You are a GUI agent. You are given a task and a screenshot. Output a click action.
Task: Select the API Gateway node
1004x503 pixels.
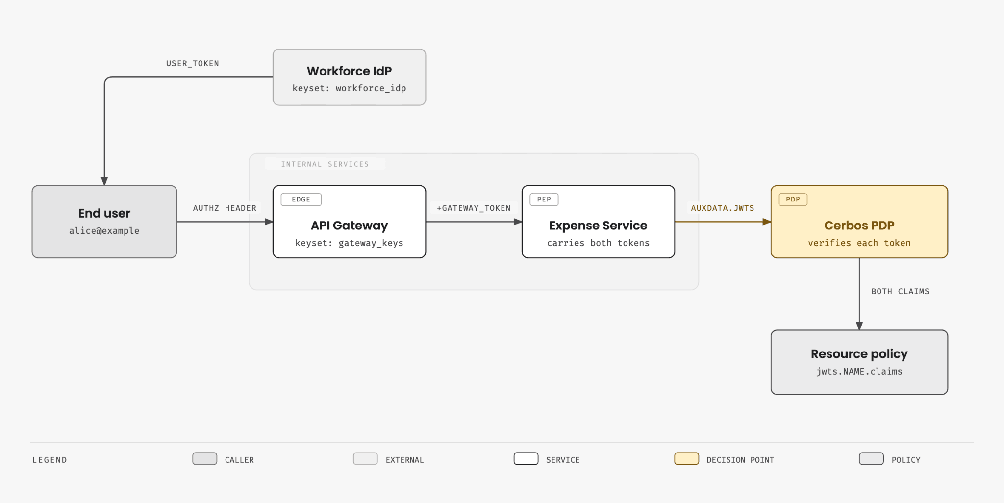pos(349,222)
